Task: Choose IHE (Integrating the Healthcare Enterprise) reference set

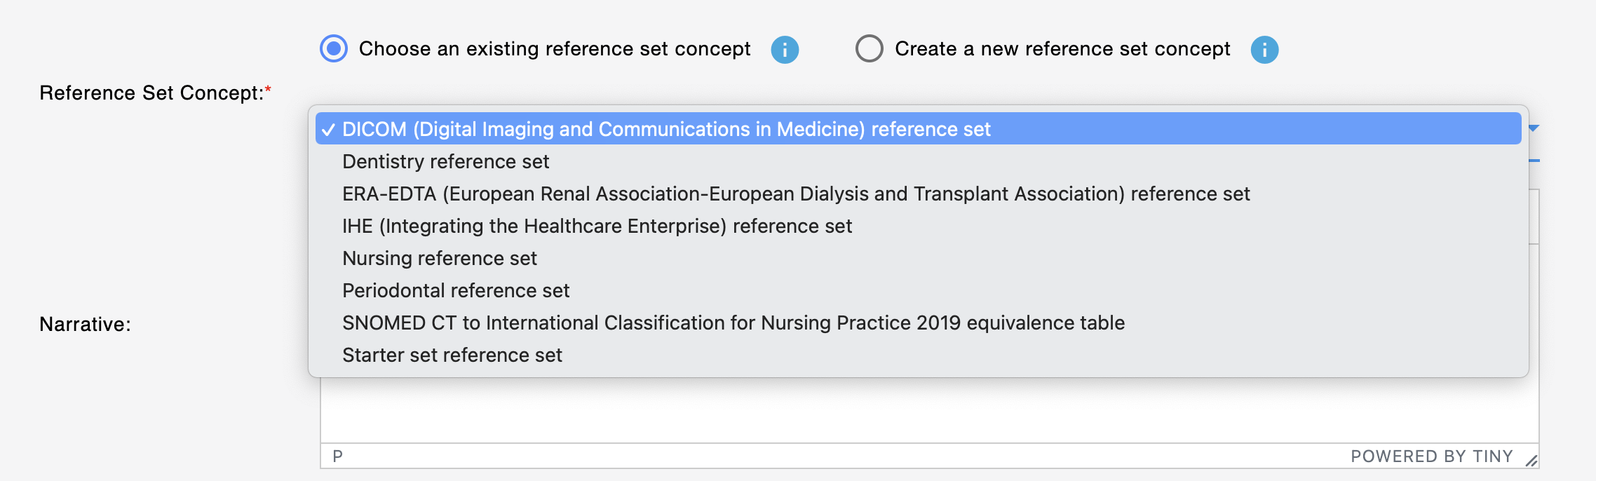Action: [x=918, y=226]
